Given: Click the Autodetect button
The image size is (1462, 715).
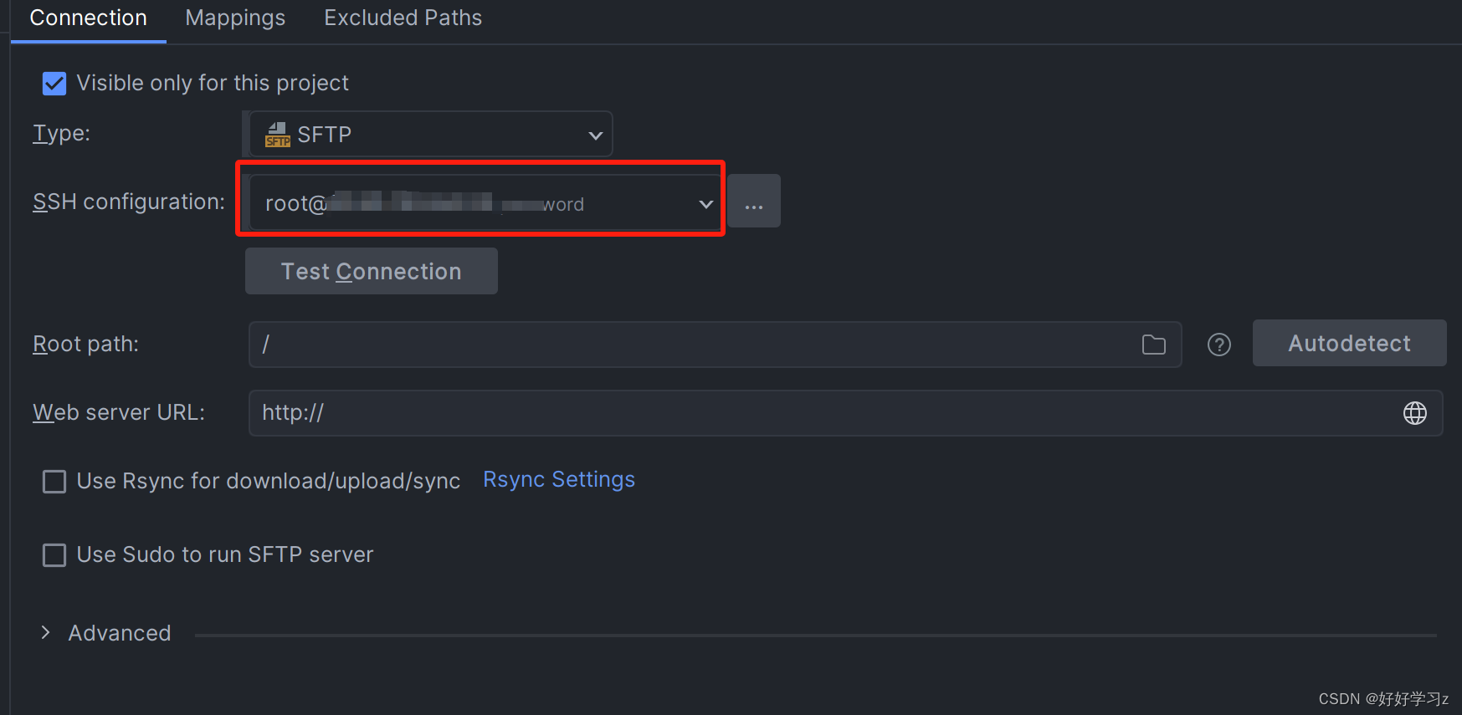Looking at the screenshot, I should coord(1348,343).
